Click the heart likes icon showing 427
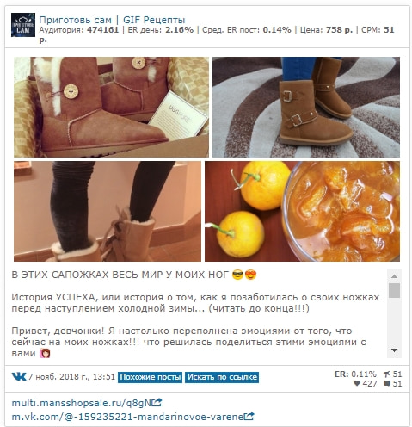Viewport: 412px width, 427px height. point(357,383)
